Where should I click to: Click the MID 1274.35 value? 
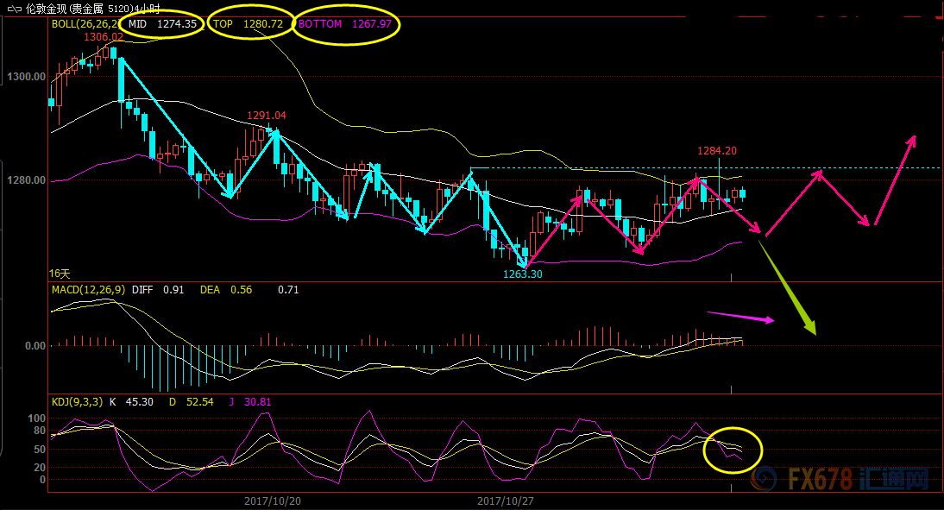(x=160, y=24)
